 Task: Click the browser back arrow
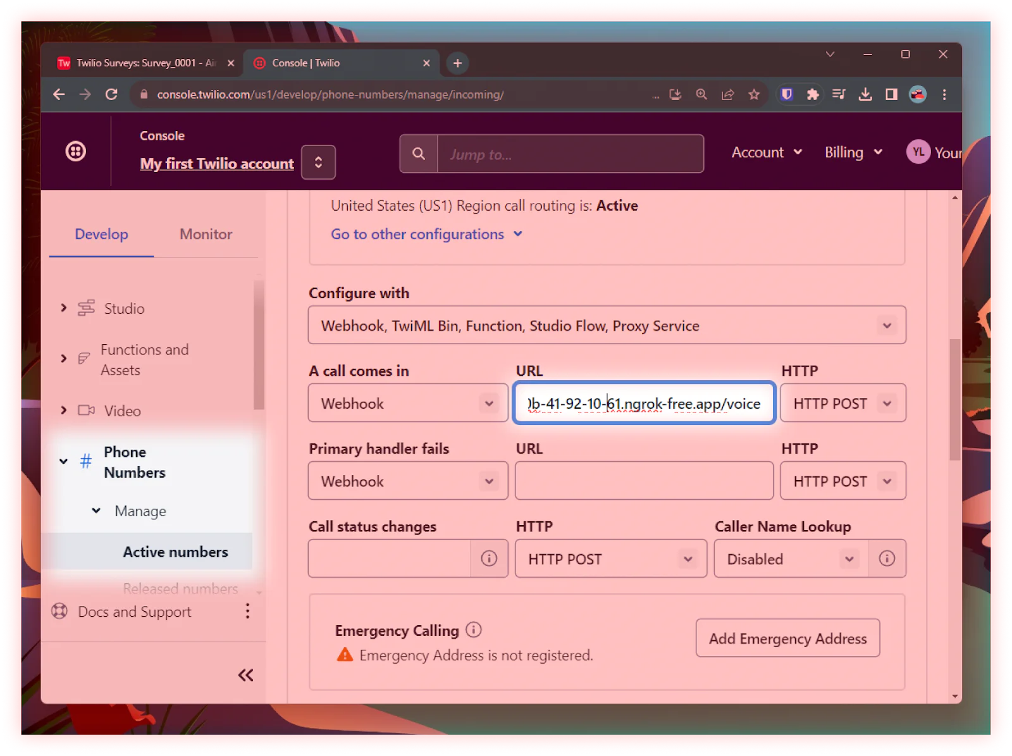[x=59, y=94]
